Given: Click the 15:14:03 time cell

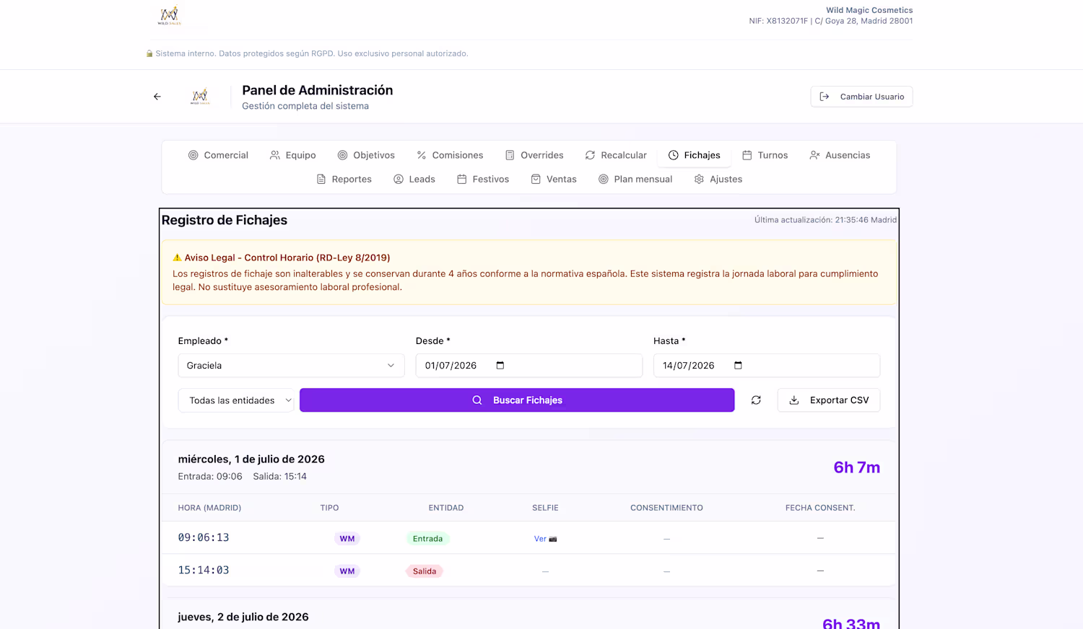Looking at the screenshot, I should point(204,571).
